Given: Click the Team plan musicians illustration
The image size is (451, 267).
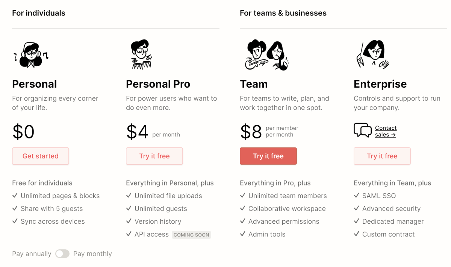Looking at the screenshot, I should (267, 55).
